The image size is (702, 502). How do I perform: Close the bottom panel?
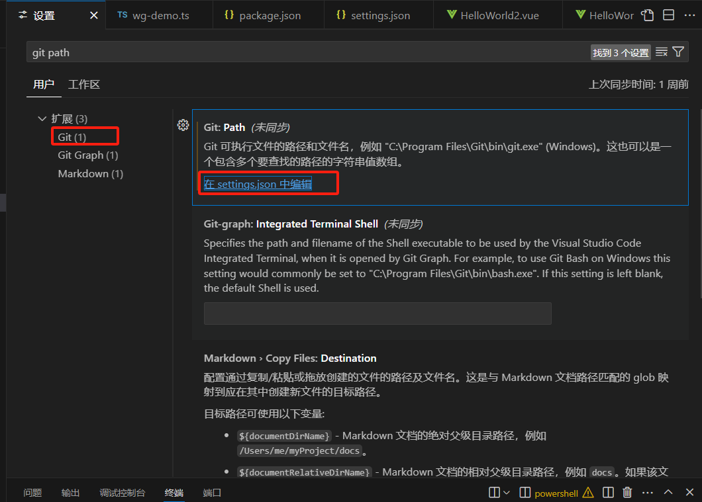(x=689, y=492)
